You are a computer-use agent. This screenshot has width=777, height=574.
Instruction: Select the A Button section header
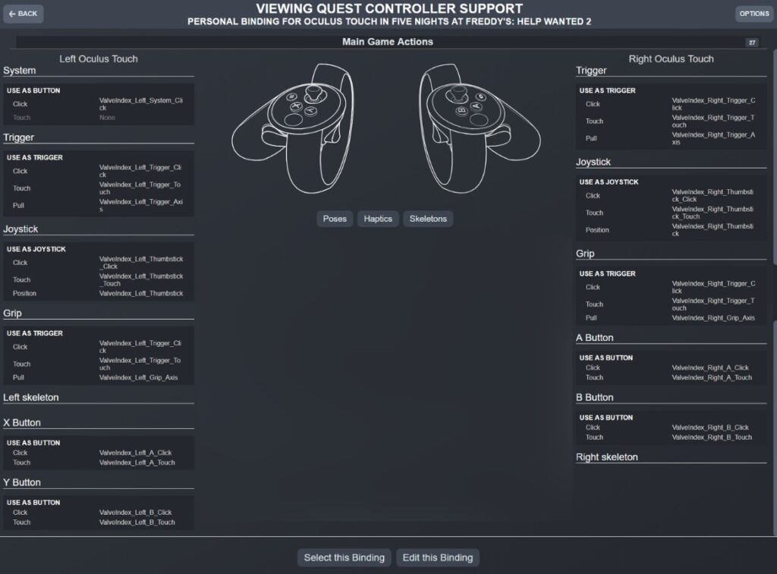[671, 338]
